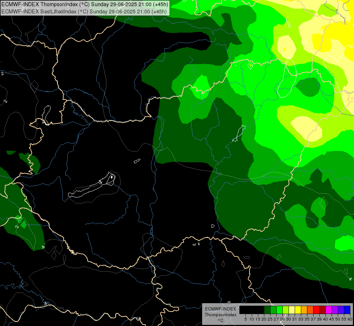Click the medium green 25–27 legend swatch

coord(273,310)
